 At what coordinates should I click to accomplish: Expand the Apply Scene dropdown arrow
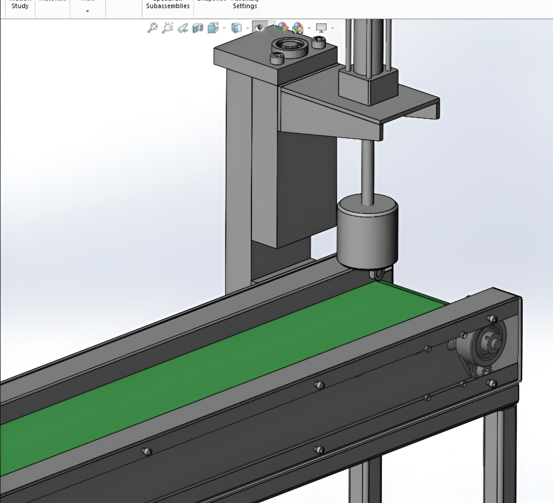click(x=309, y=28)
